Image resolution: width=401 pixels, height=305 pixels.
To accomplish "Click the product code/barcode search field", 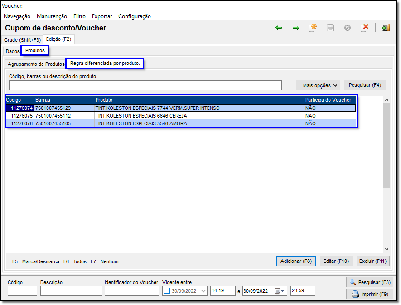I will [x=145, y=85].
